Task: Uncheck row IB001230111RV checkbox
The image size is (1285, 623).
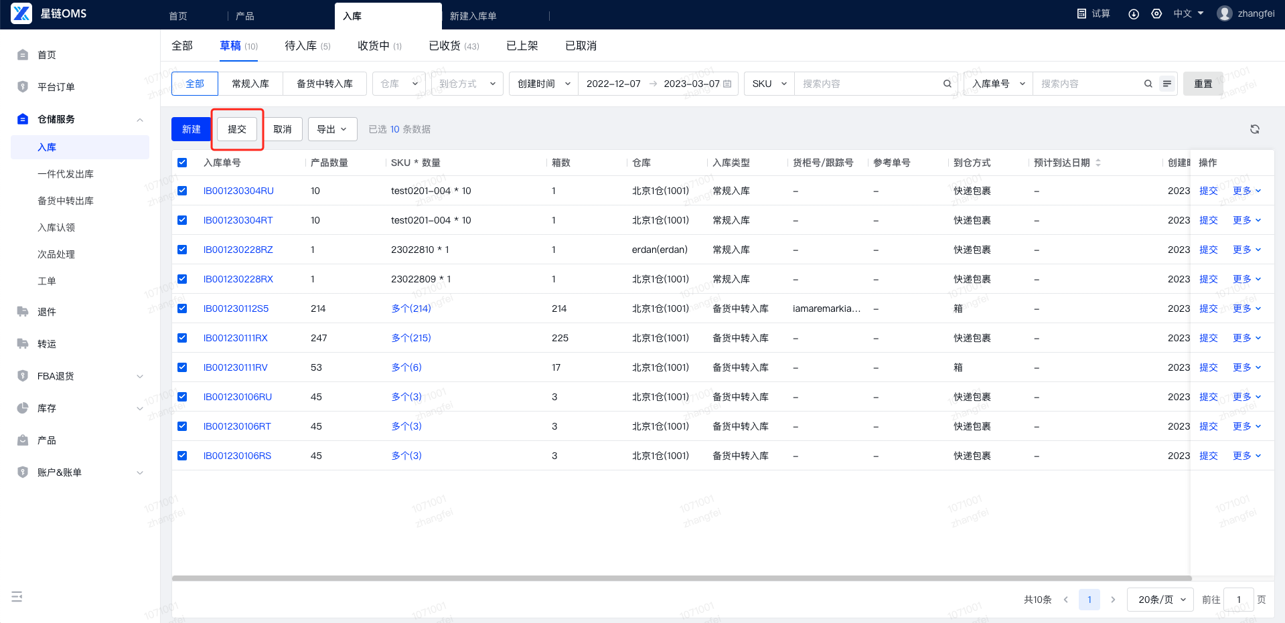Action: 182,367
